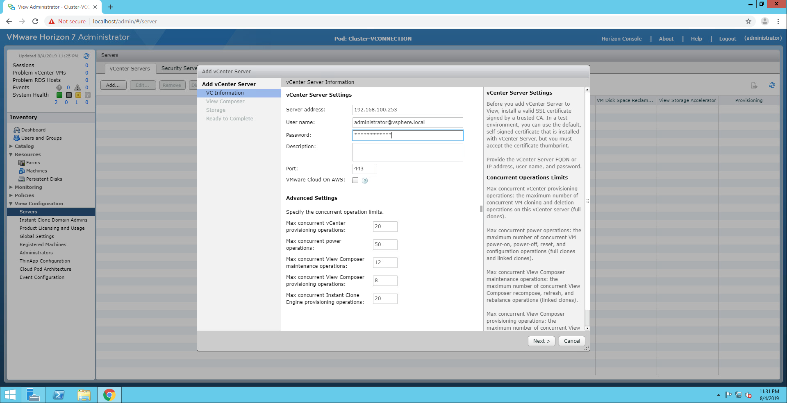Screen dimensions: 787x403
Task: Click the refresh icon at top right of server list
Action: 772,85
